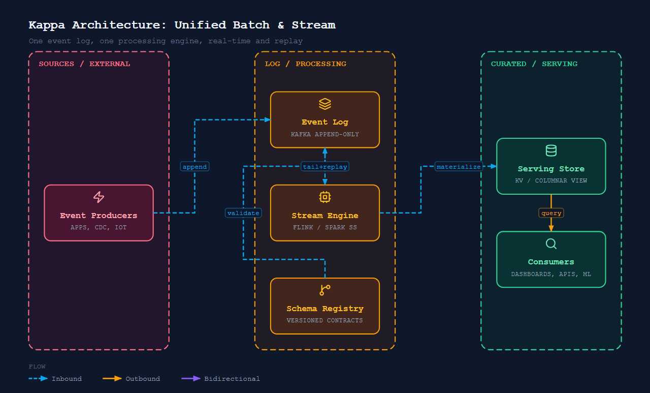The width and height of the screenshot is (650, 393).
Task: Click the stacked layers icon in Event Log
Action: click(325, 104)
